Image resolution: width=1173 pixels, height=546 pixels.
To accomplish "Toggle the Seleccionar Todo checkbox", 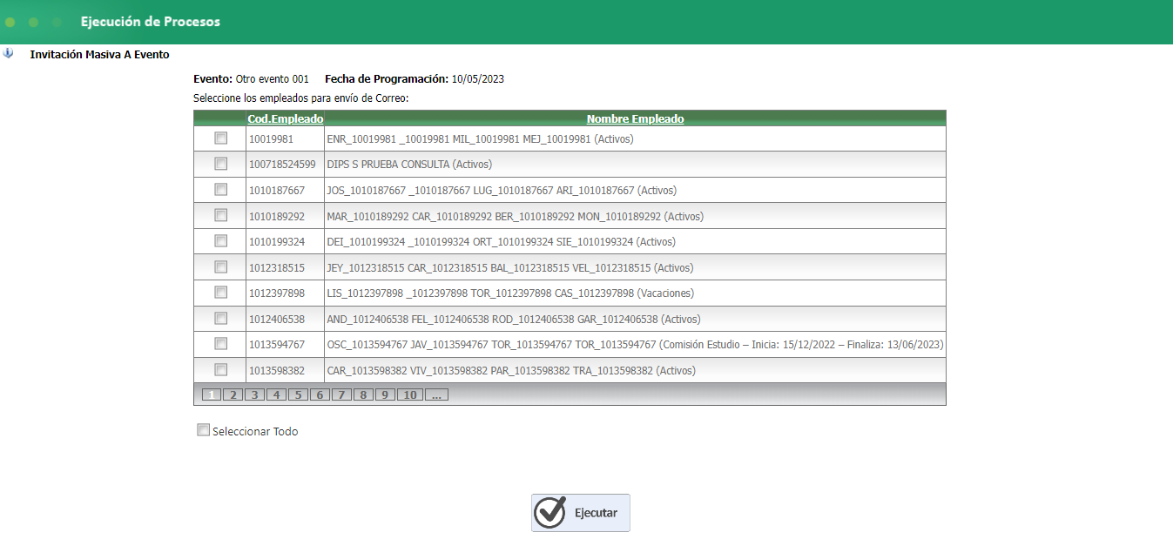I will pyautogui.click(x=204, y=429).
